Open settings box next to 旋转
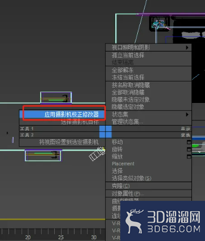This screenshot has height=241, width=205. point(189,149)
